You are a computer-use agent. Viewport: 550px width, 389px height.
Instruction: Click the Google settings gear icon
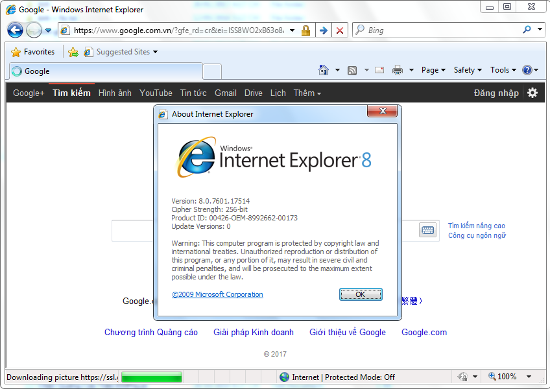click(532, 93)
